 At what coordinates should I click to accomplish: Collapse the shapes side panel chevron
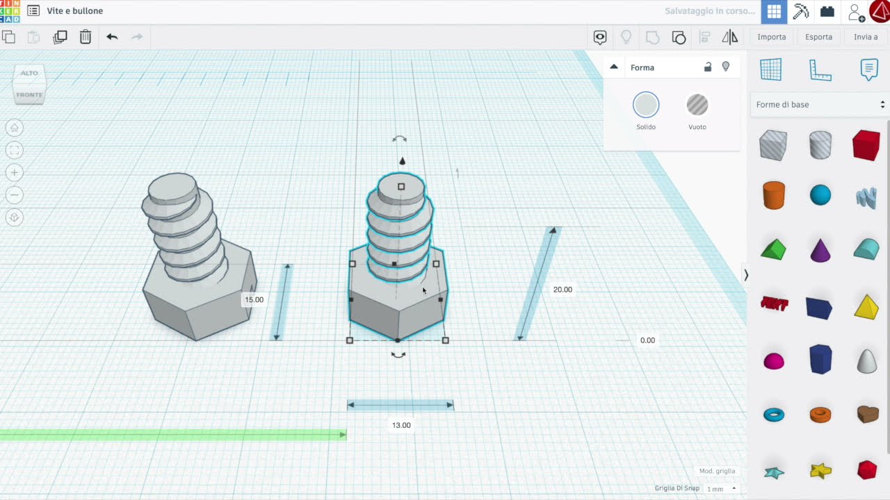746,275
